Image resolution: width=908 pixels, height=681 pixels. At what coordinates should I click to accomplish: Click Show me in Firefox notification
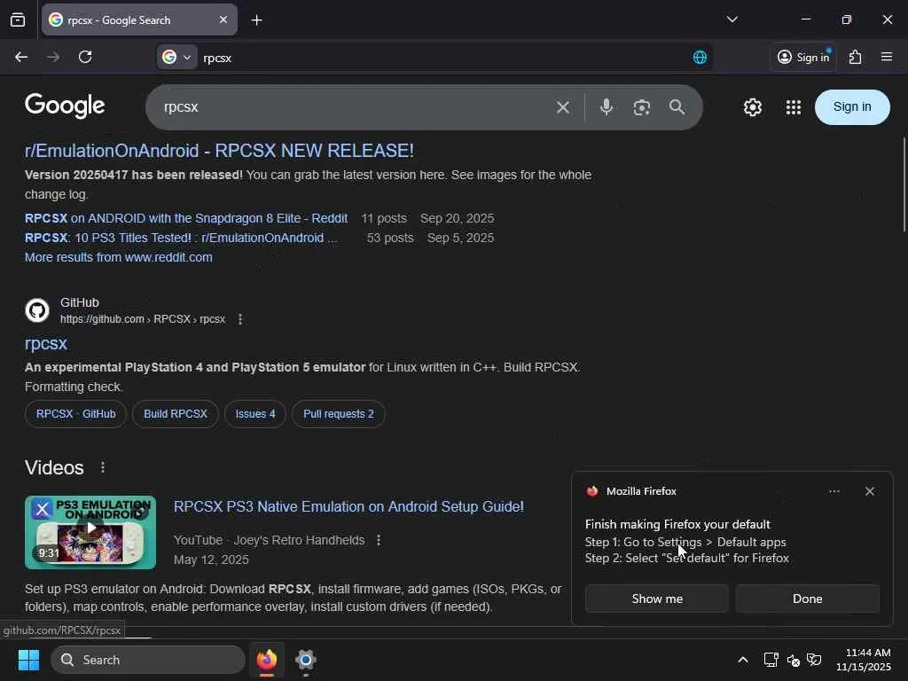pyautogui.click(x=657, y=599)
